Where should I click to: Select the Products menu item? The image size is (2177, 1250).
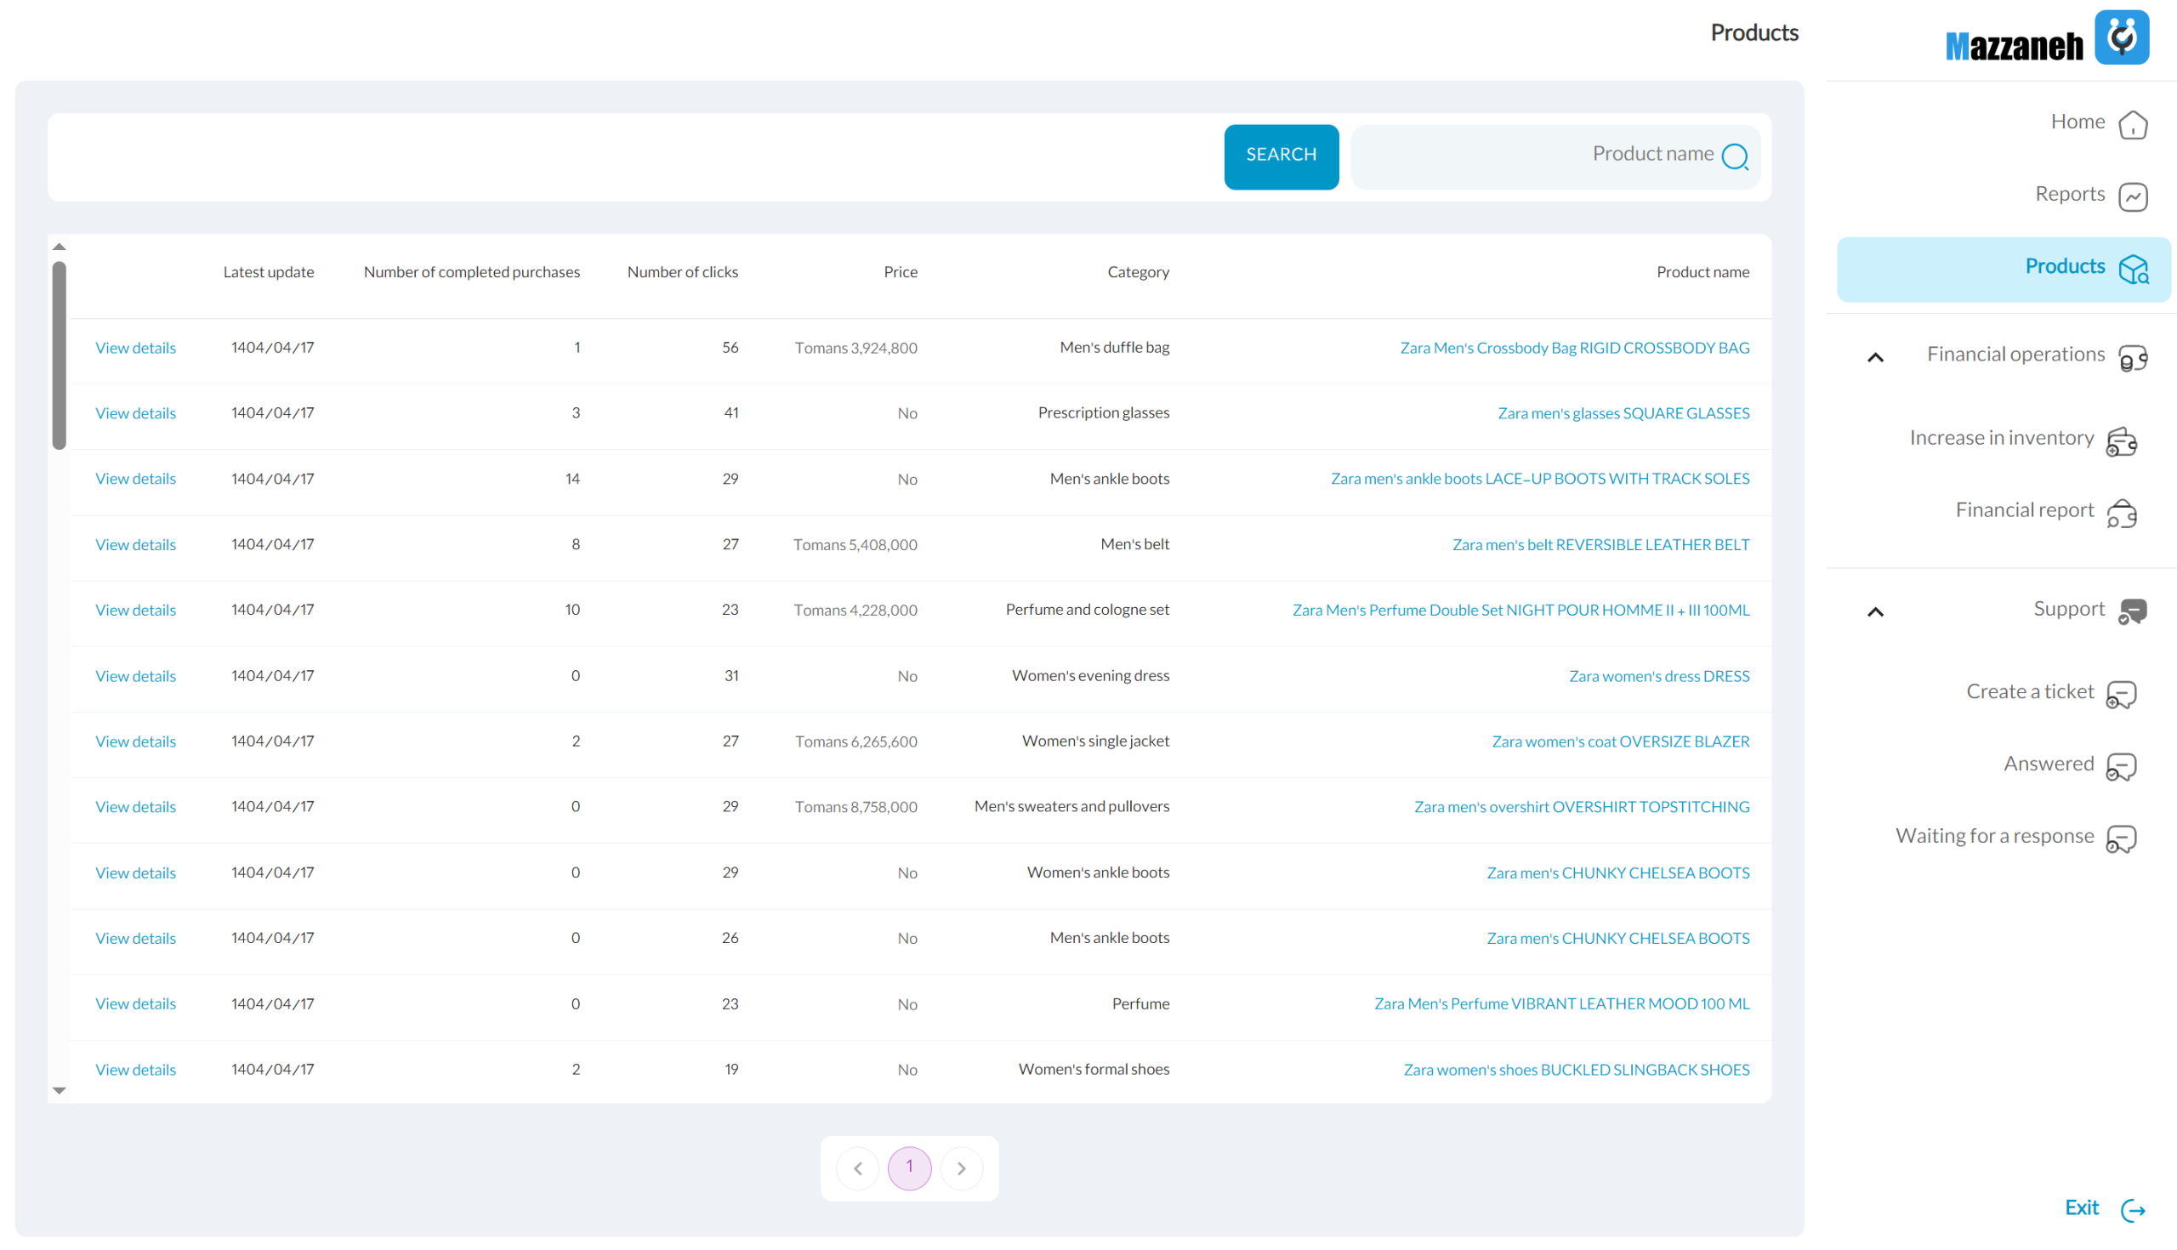point(2004,269)
